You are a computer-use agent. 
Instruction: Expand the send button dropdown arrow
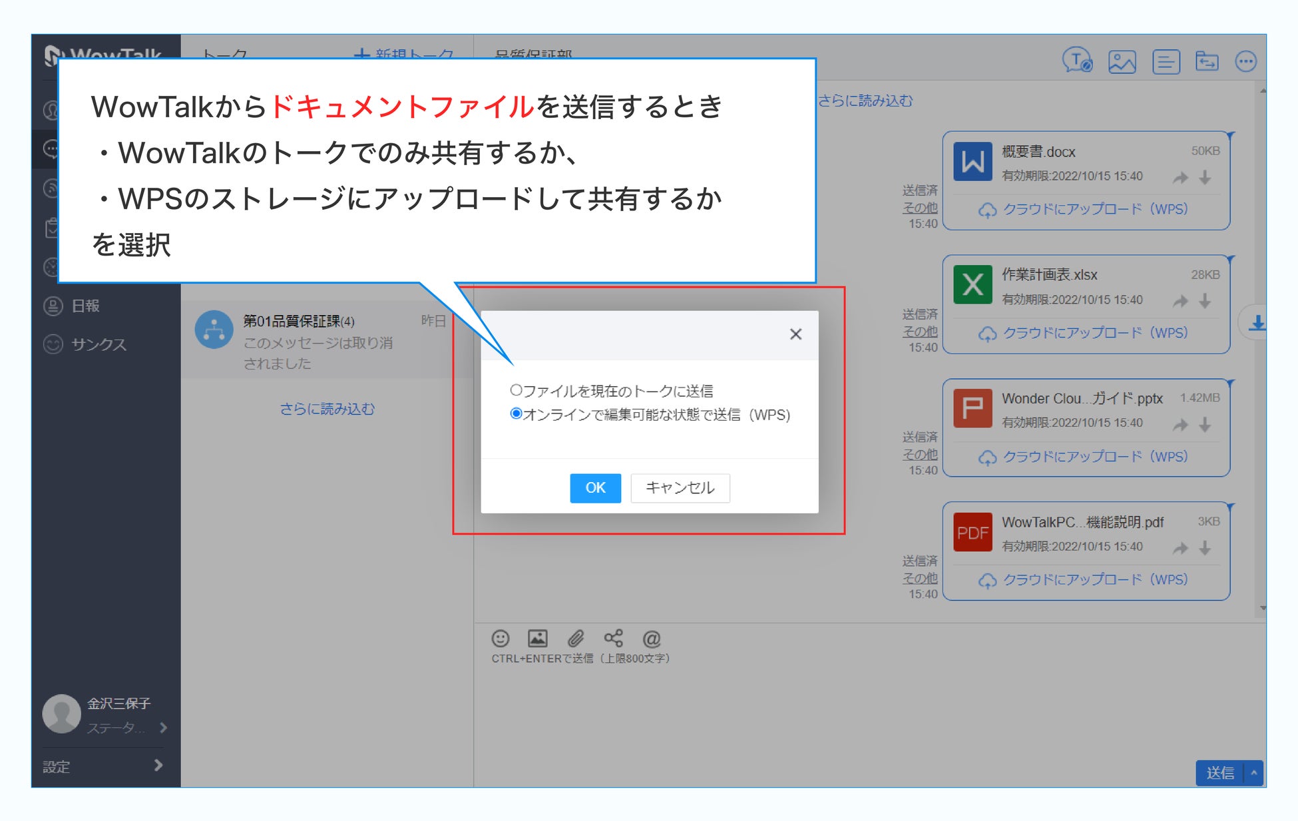(x=1253, y=772)
